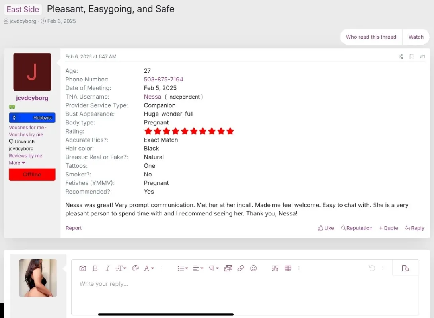Click the Report link on the post
434x318 pixels.
click(x=74, y=228)
